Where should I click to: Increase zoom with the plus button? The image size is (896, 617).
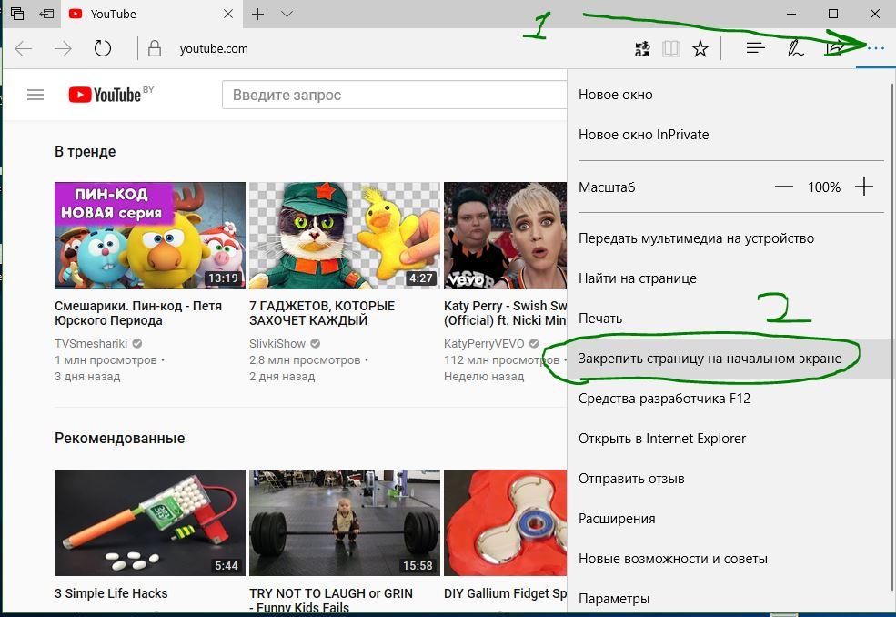(864, 187)
